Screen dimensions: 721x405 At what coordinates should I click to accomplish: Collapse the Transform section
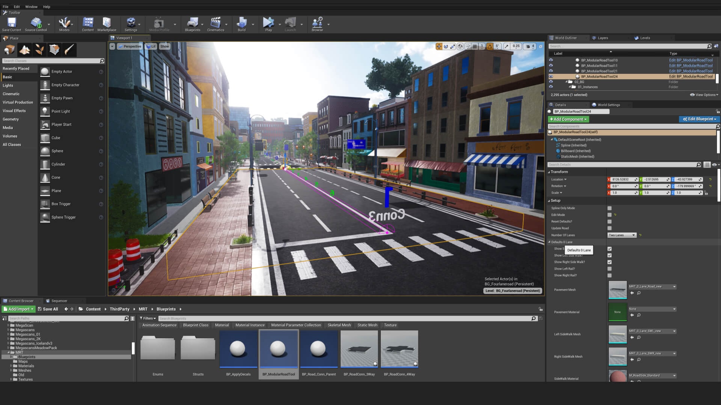click(549, 172)
